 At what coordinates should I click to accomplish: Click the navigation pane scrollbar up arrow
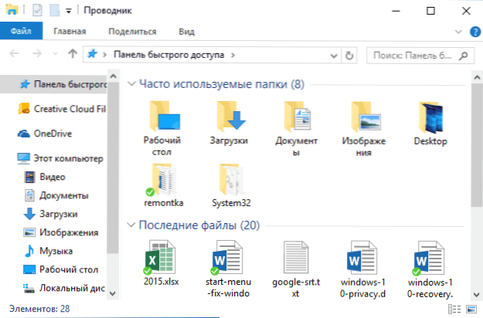pos(113,76)
